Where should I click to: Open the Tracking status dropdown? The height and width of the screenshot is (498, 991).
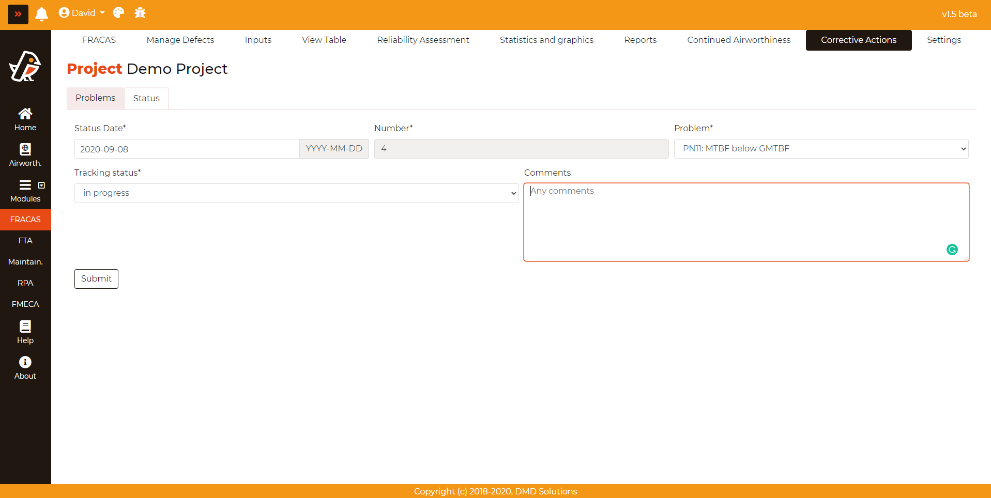[296, 193]
